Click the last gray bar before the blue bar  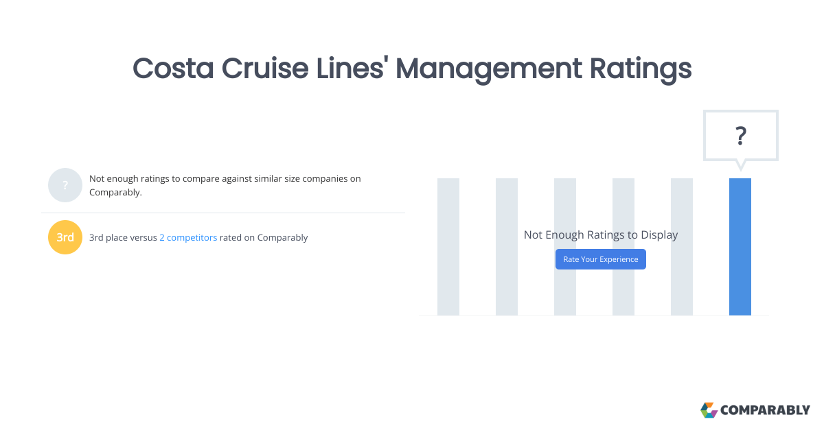(681, 247)
